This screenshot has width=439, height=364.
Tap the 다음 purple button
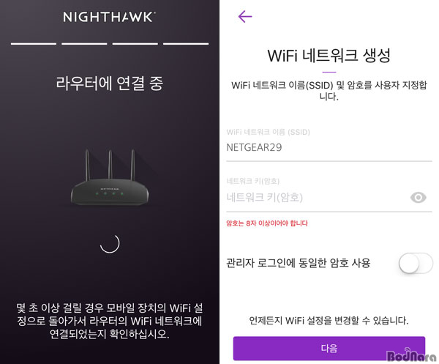coord(329,349)
